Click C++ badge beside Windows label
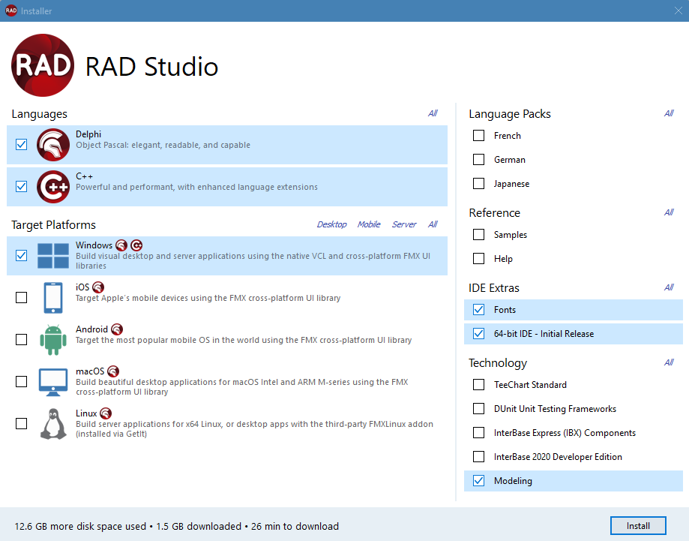Image resolution: width=689 pixels, height=541 pixels. pos(136,245)
